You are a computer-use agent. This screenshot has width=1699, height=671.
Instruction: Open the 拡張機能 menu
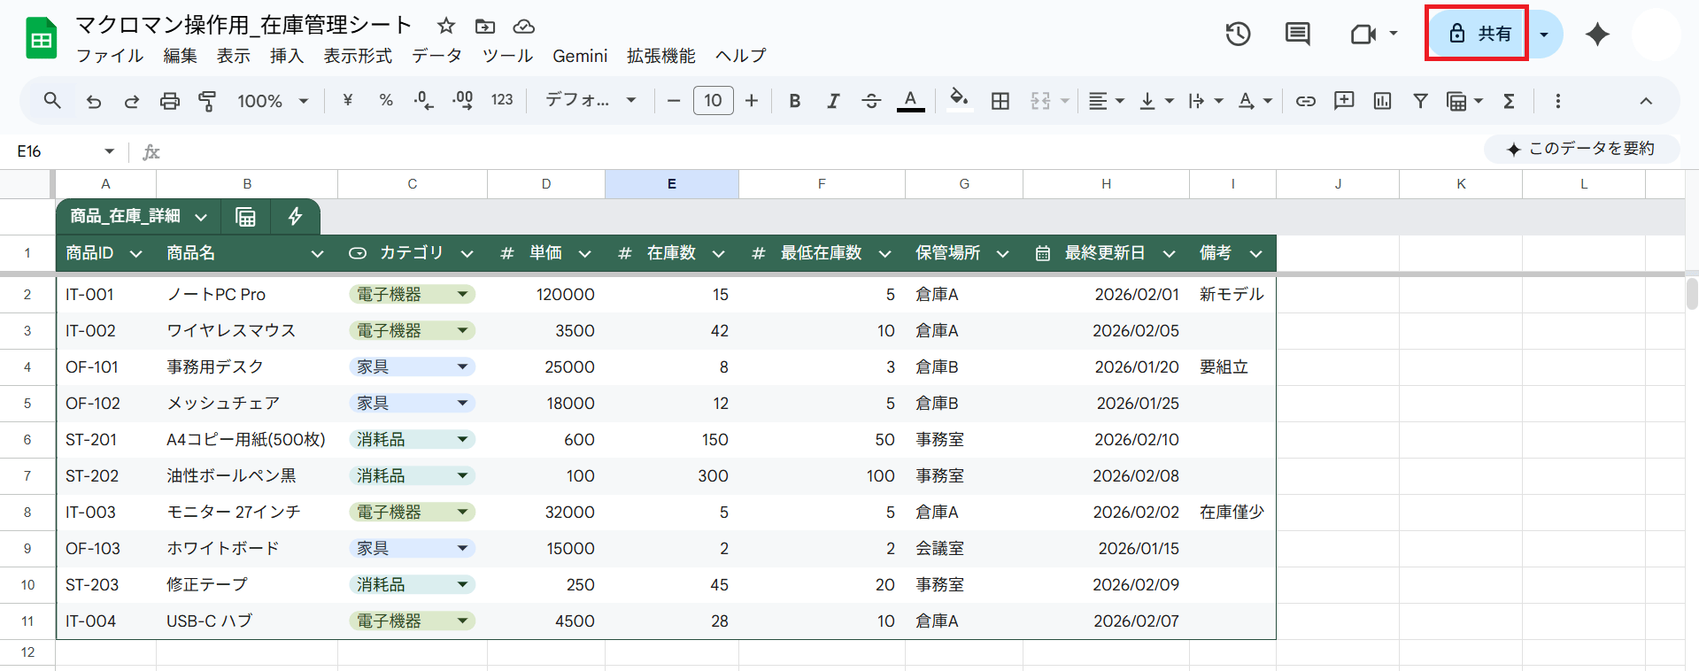click(660, 56)
